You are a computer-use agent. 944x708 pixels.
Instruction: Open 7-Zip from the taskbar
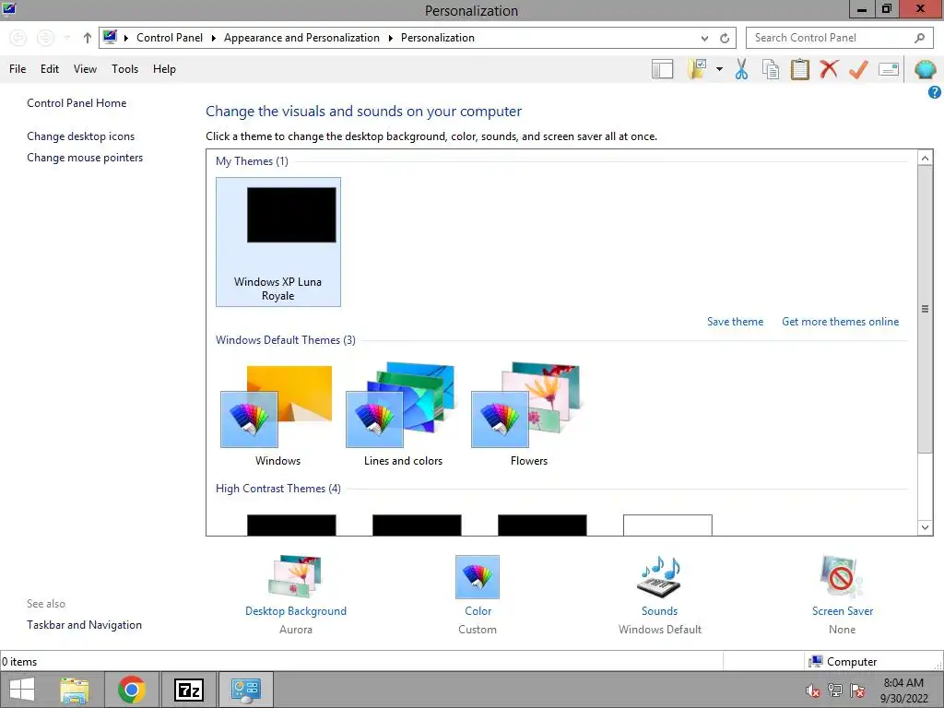click(188, 690)
